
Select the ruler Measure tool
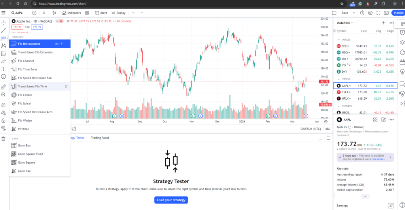coord(3,87)
